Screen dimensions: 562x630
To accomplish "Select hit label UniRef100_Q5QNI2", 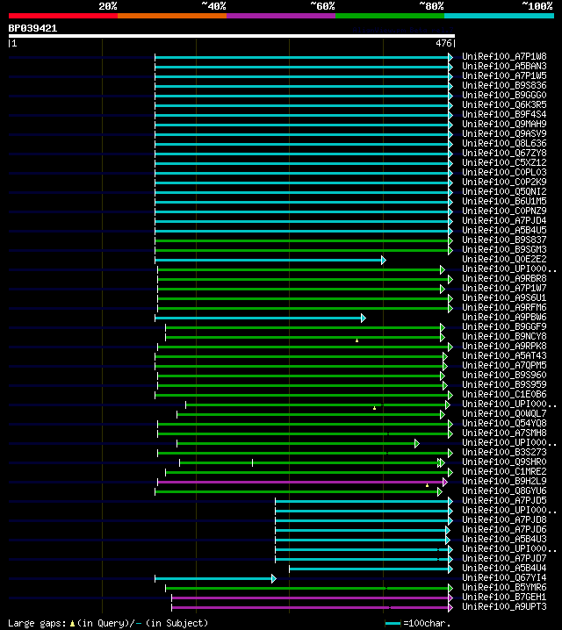I will tap(504, 191).
